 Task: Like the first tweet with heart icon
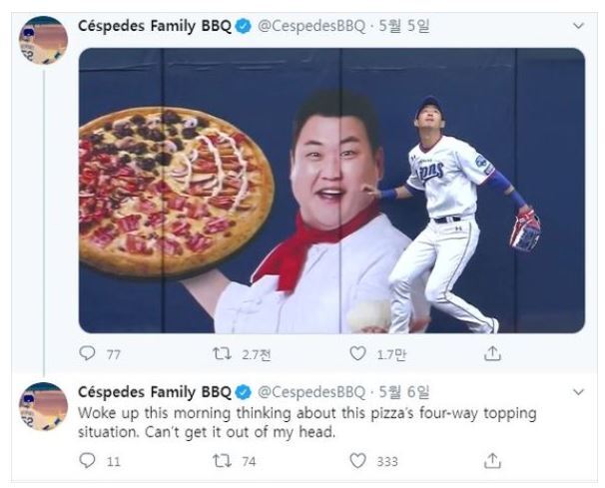pyautogui.click(x=357, y=353)
